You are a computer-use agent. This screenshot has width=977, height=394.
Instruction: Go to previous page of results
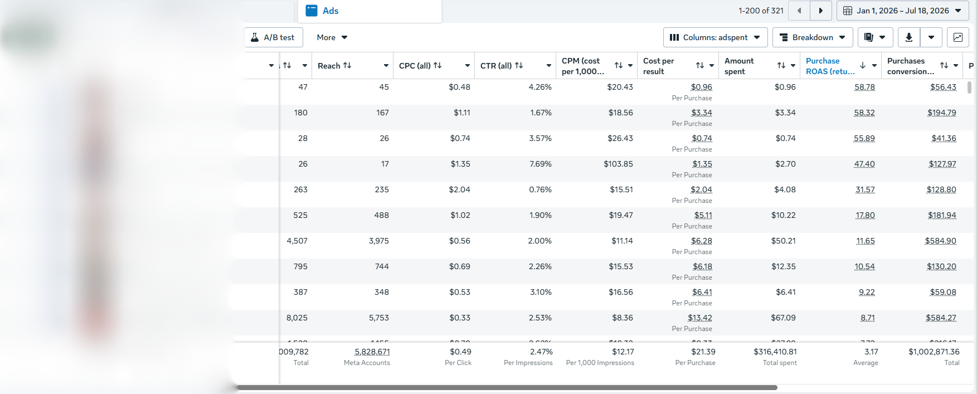(x=799, y=11)
